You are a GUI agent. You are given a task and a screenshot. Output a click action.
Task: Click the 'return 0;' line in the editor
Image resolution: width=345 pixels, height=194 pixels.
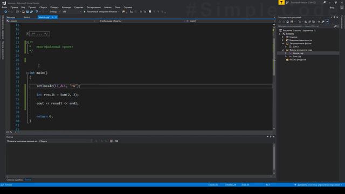(45, 116)
